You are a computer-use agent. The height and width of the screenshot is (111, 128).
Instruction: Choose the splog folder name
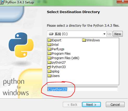tap(56, 71)
